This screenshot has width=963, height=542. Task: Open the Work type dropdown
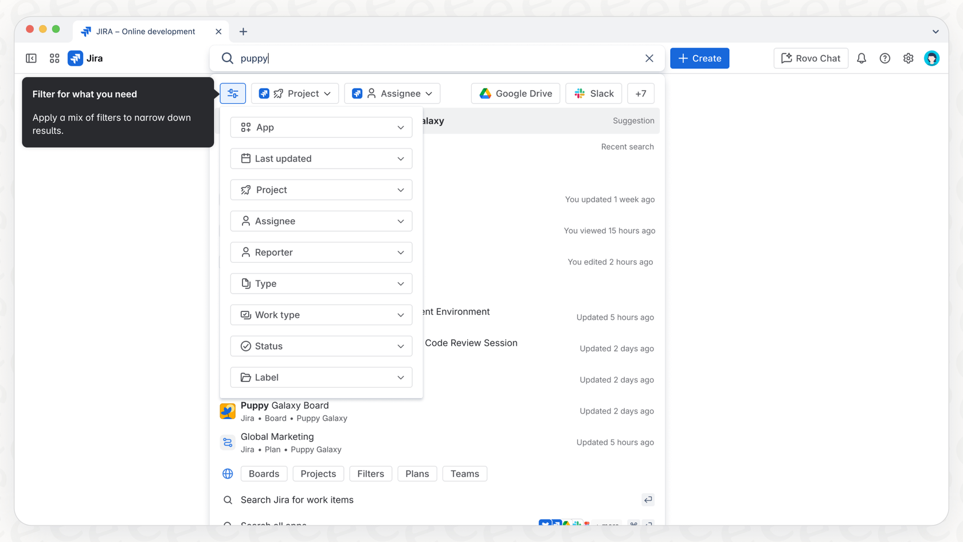coord(321,314)
